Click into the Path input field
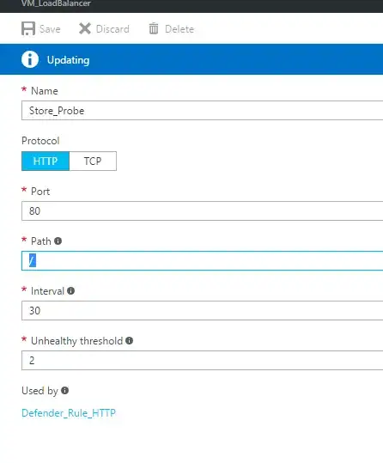 [x=203, y=261]
